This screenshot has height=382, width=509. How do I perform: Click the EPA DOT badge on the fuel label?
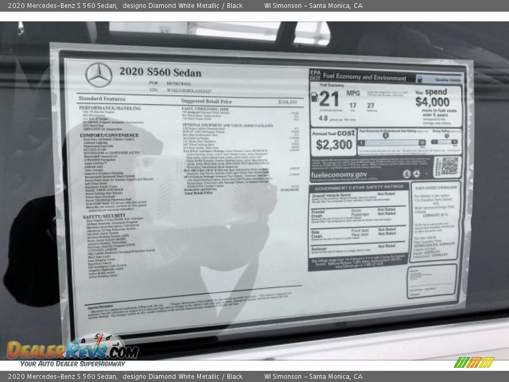(x=315, y=75)
